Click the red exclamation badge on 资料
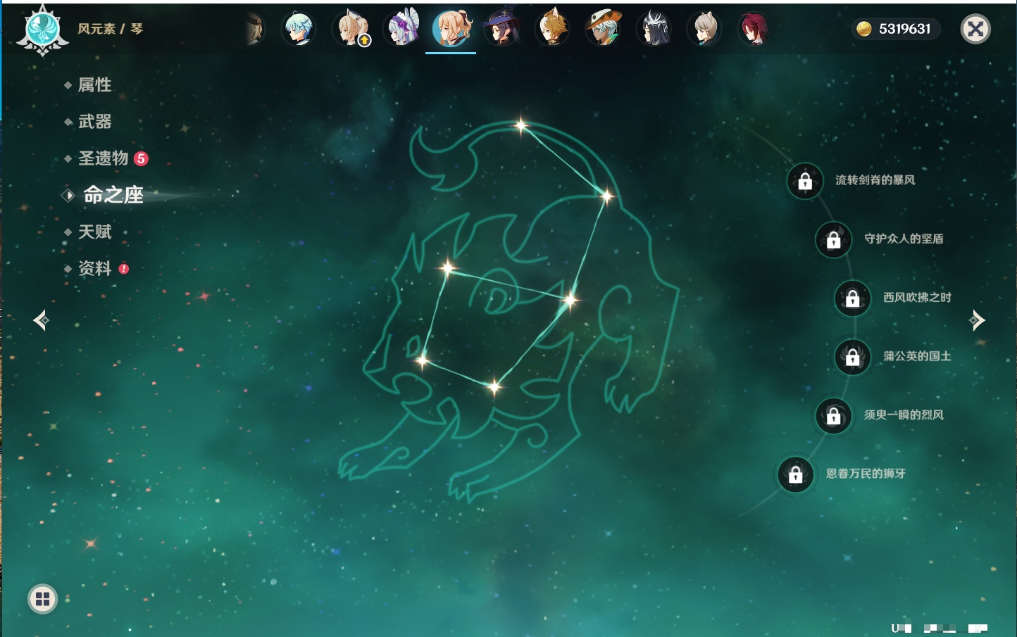1017x637 pixels. coord(124,268)
